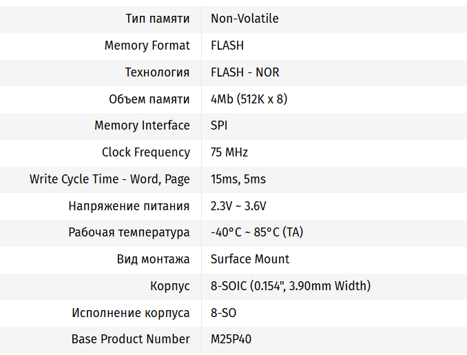Click the "Memory Interface" label
This screenshot has width=467, height=355.
click(142, 125)
